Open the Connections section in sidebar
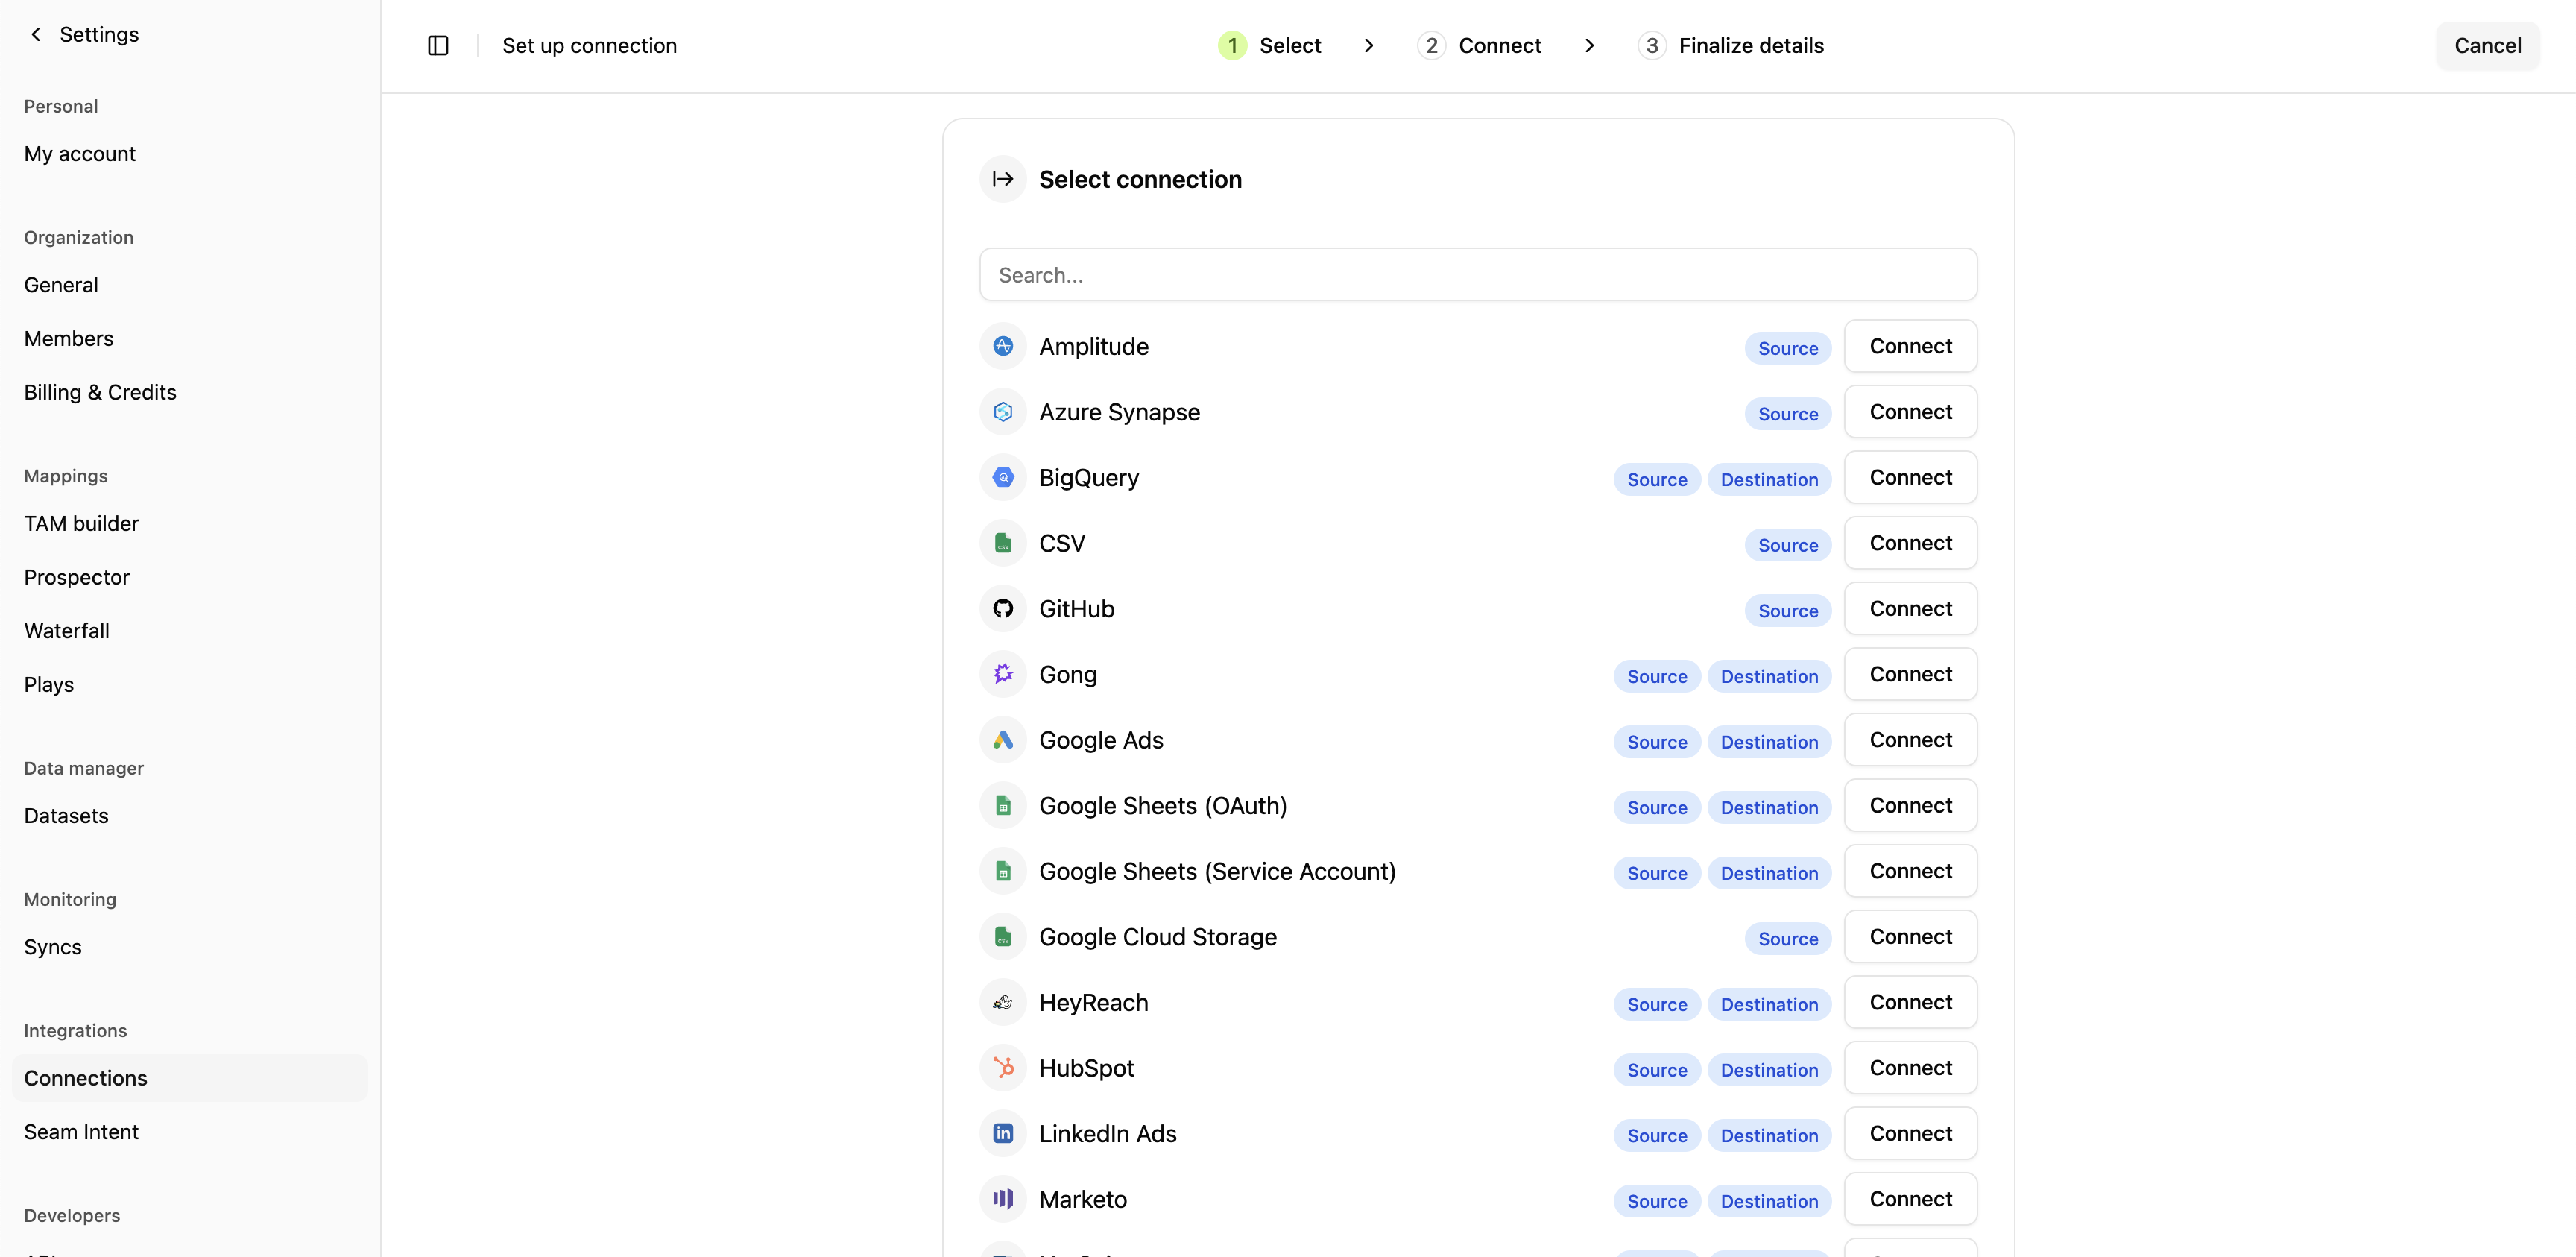This screenshot has height=1257, width=2576. pos(86,1078)
